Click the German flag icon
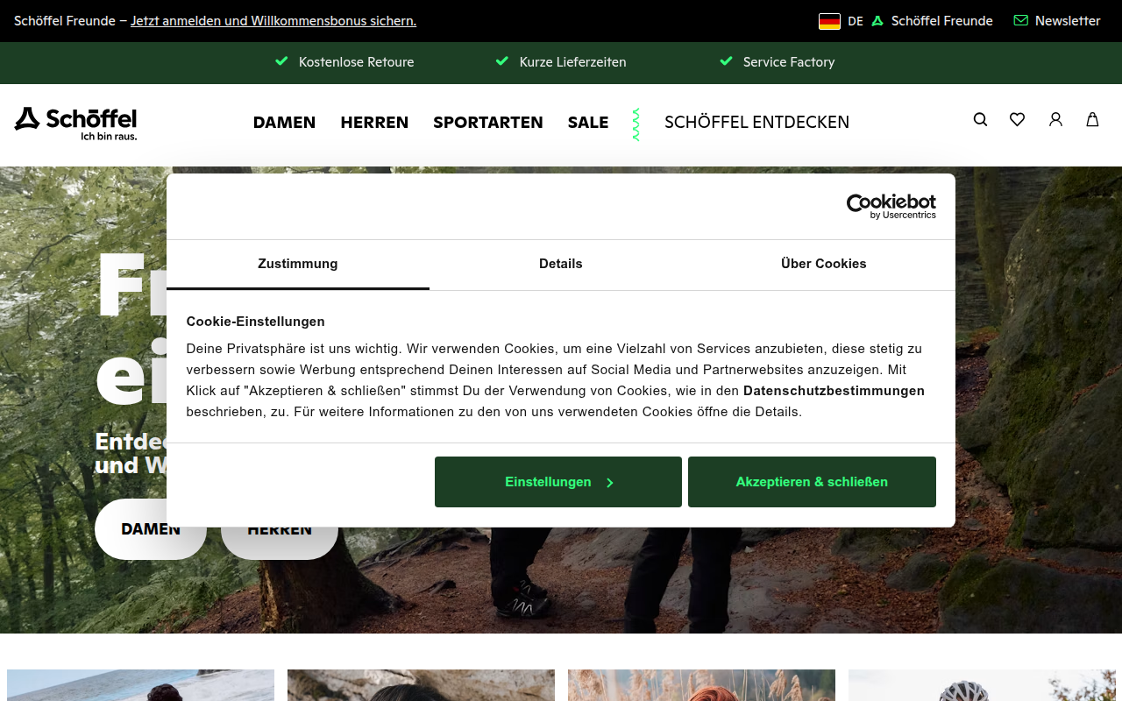1122x701 pixels. coord(829,21)
